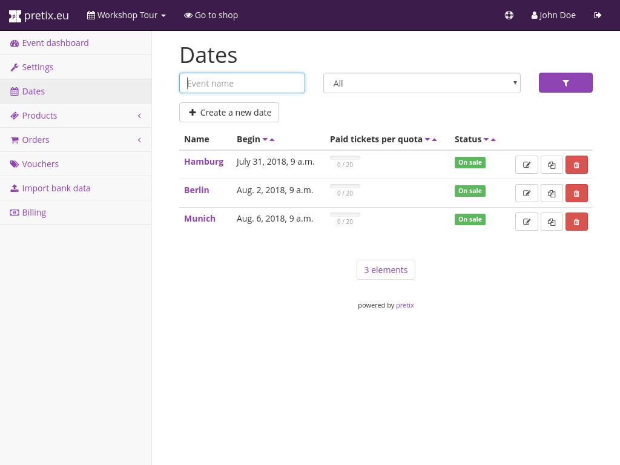Sort Status column ascending arrow

493,140
